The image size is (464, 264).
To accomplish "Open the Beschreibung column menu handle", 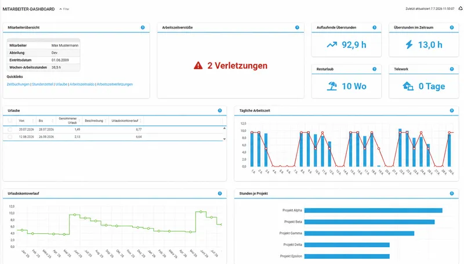I will click(106, 121).
